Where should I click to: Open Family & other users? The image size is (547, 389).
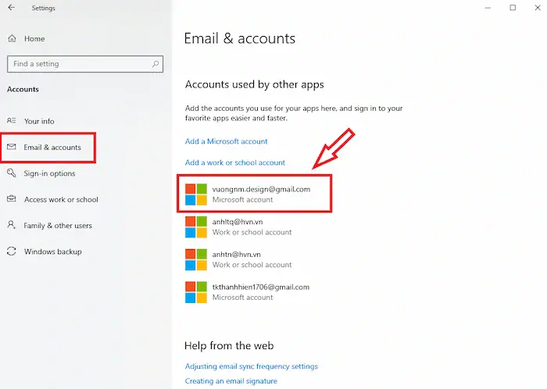click(58, 226)
